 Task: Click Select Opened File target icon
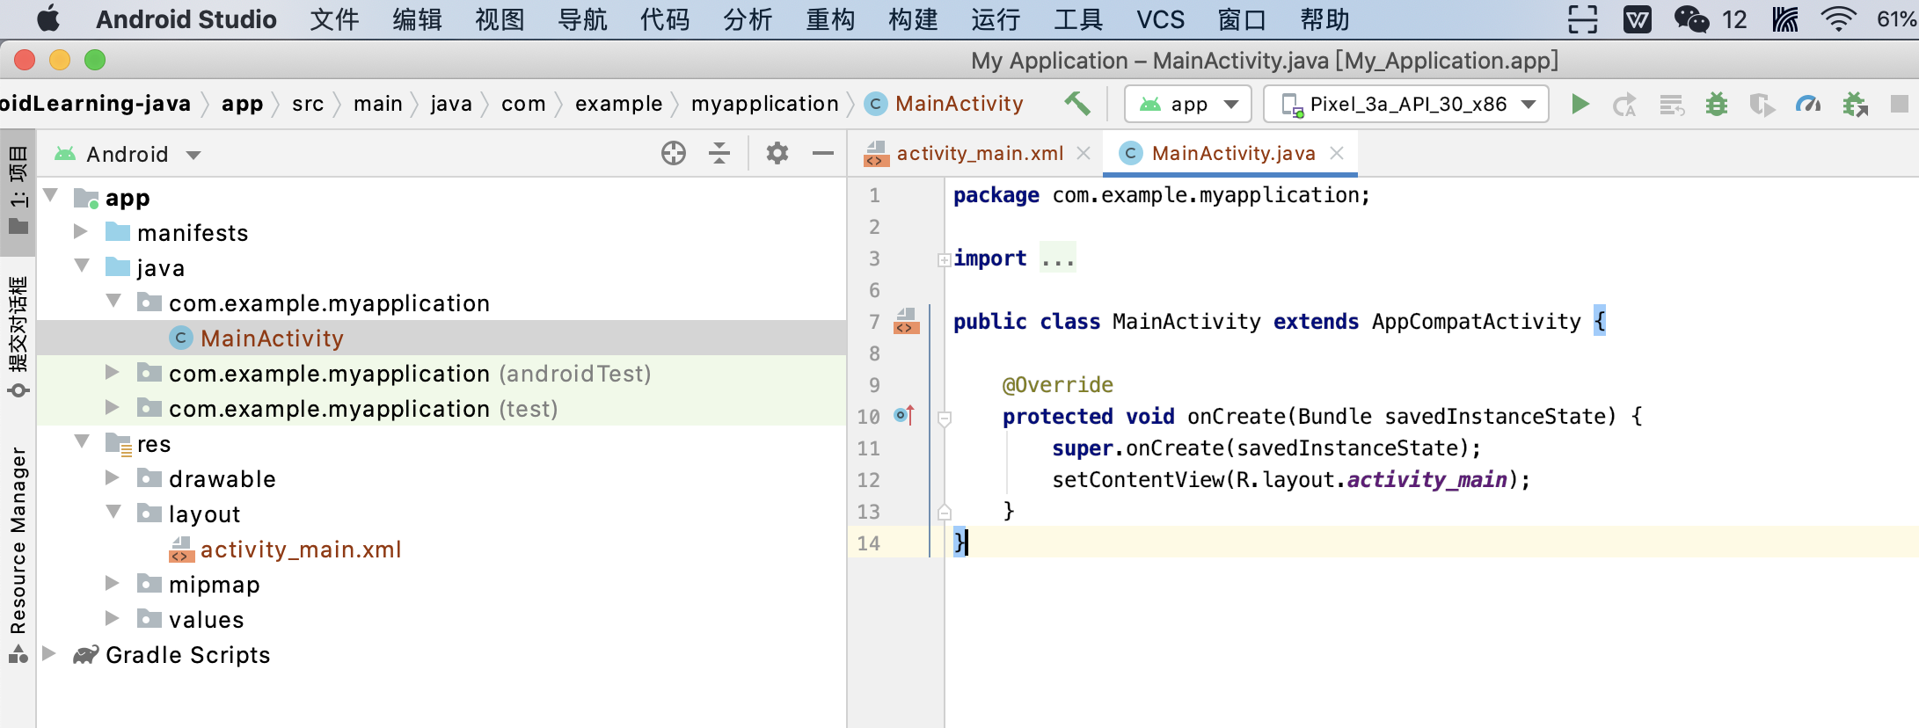674,153
